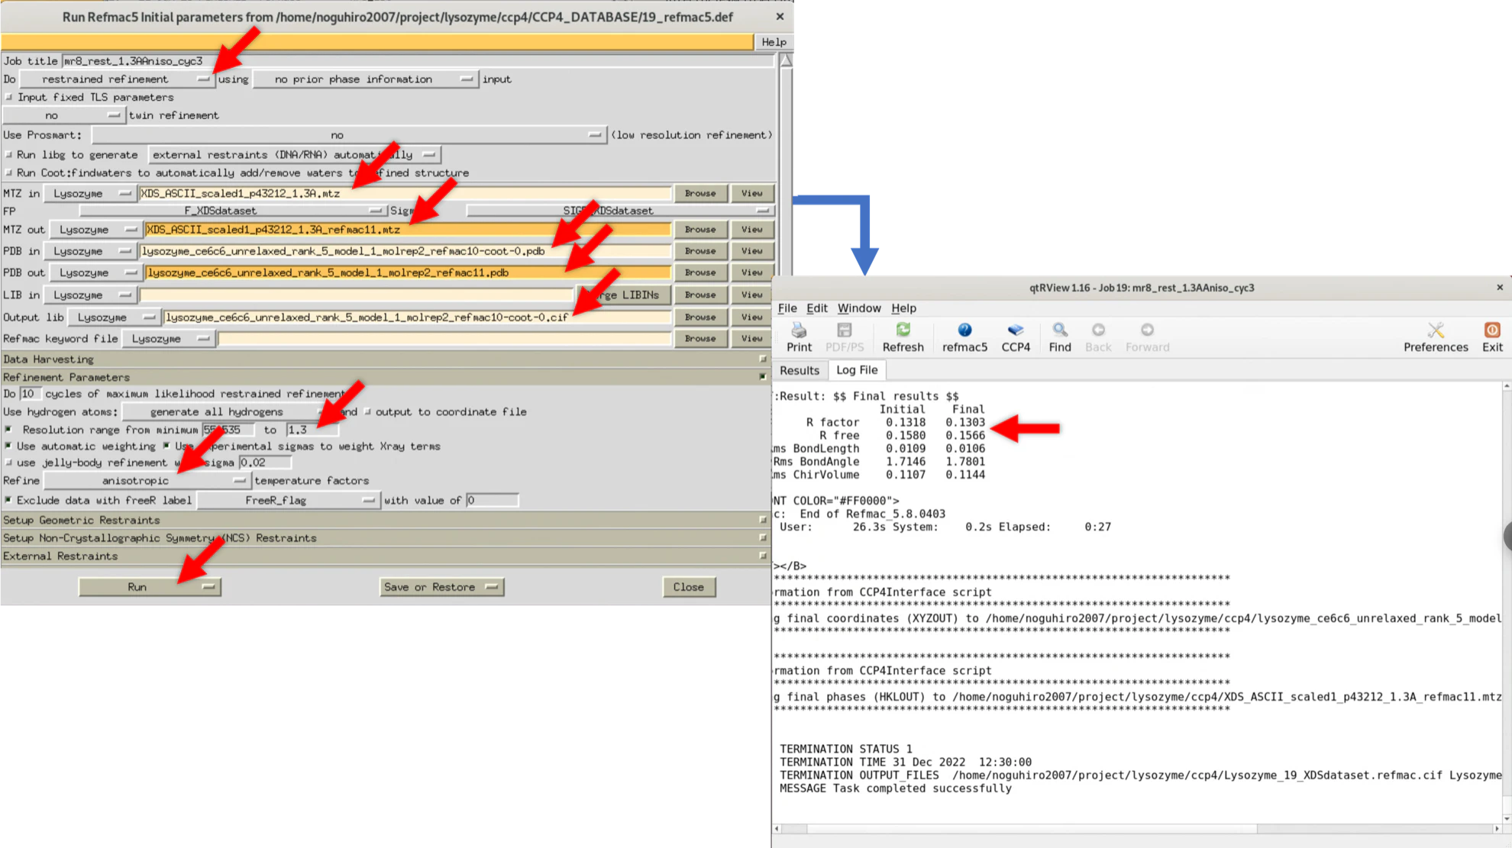This screenshot has height=848, width=1512.
Task: Click the PDF/PS icon in qtRView
Action: (x=844, y=337)
